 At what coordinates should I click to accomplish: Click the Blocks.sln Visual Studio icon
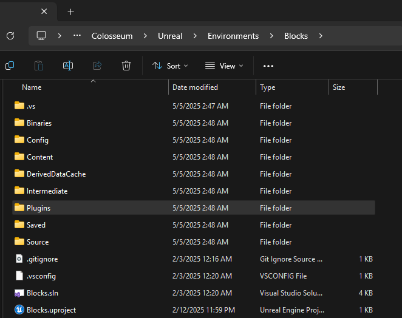pos(19,293)
